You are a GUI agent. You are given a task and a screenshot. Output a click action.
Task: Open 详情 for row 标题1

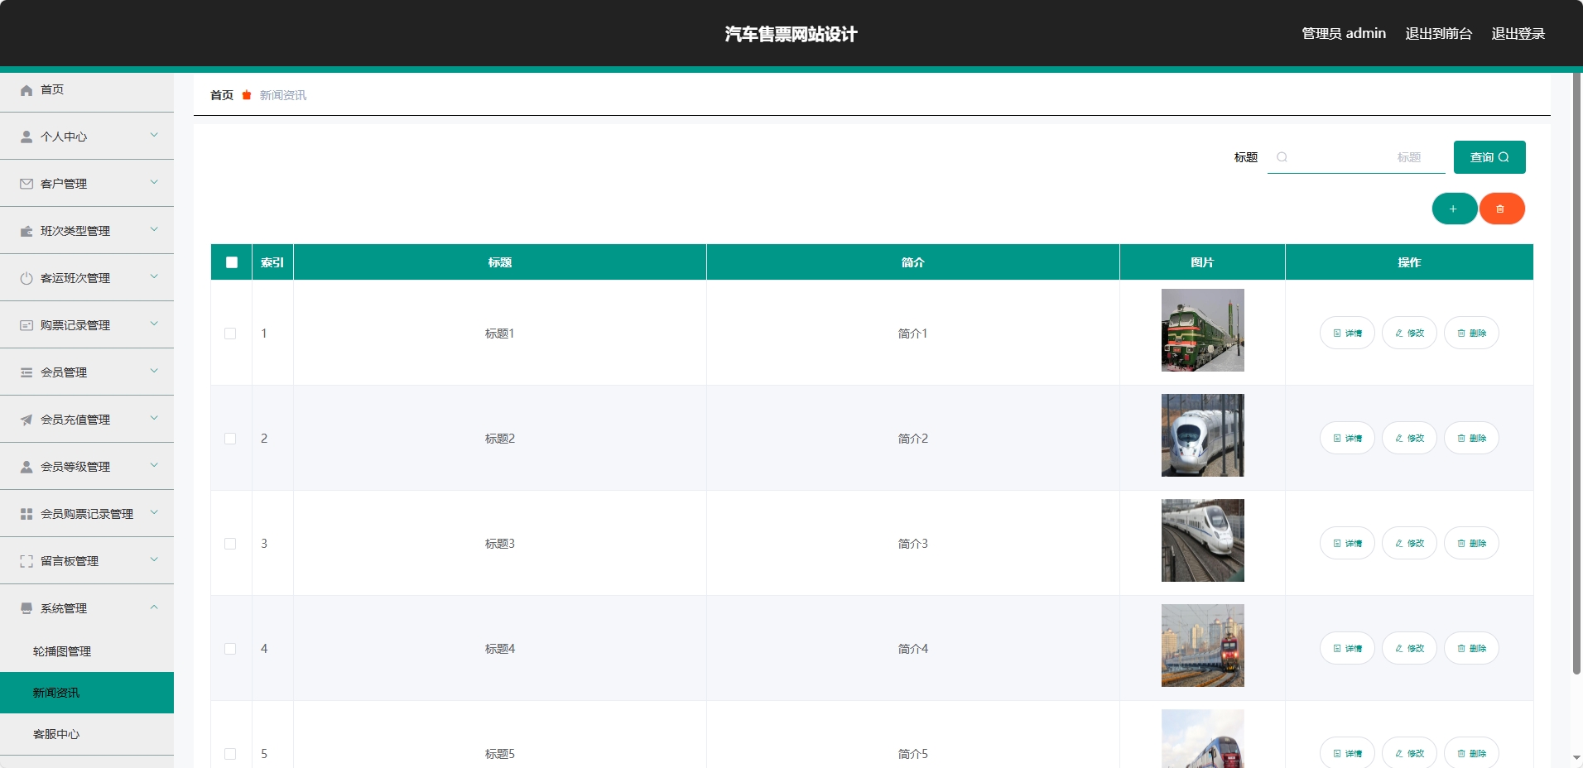[1347, 333]
